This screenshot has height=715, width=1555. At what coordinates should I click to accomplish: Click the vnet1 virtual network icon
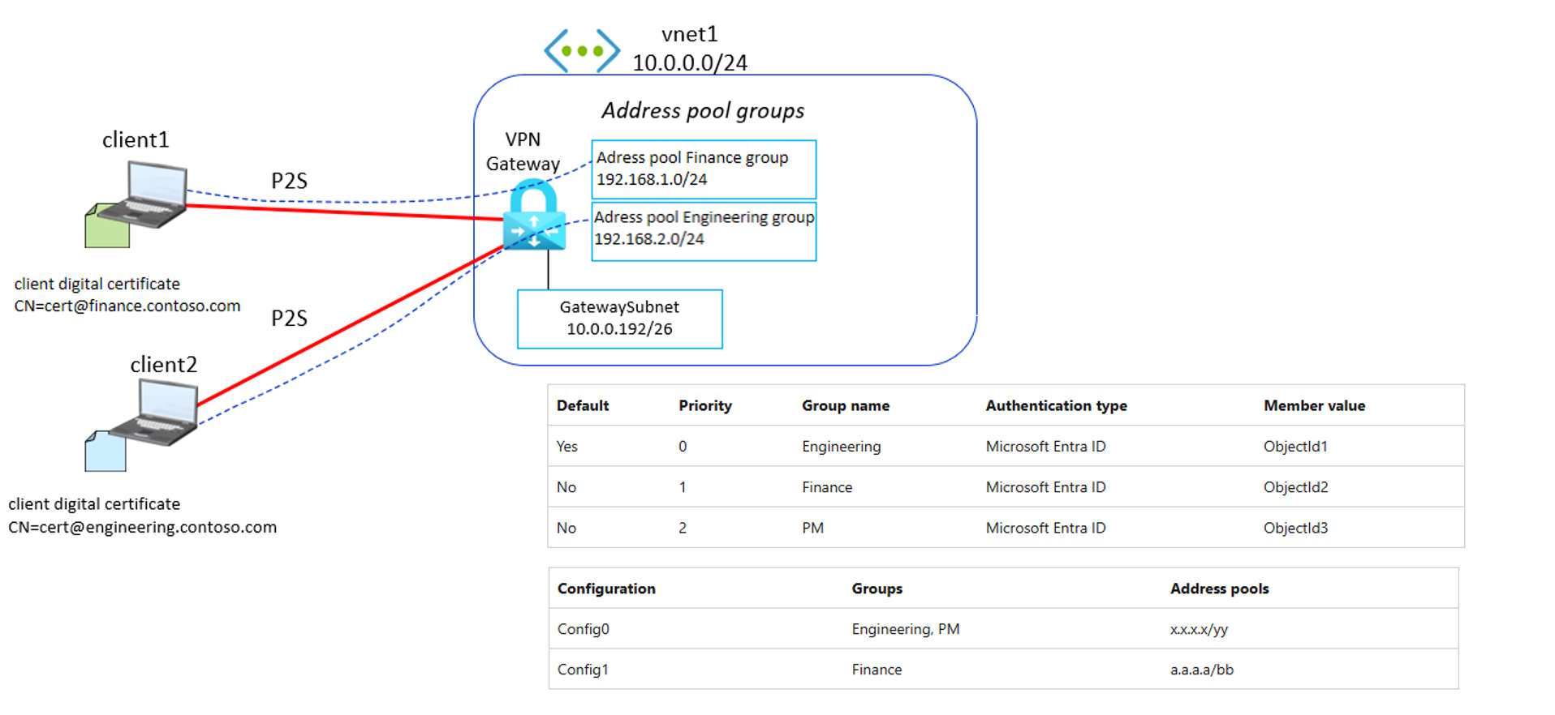click(x=582, y=51)
